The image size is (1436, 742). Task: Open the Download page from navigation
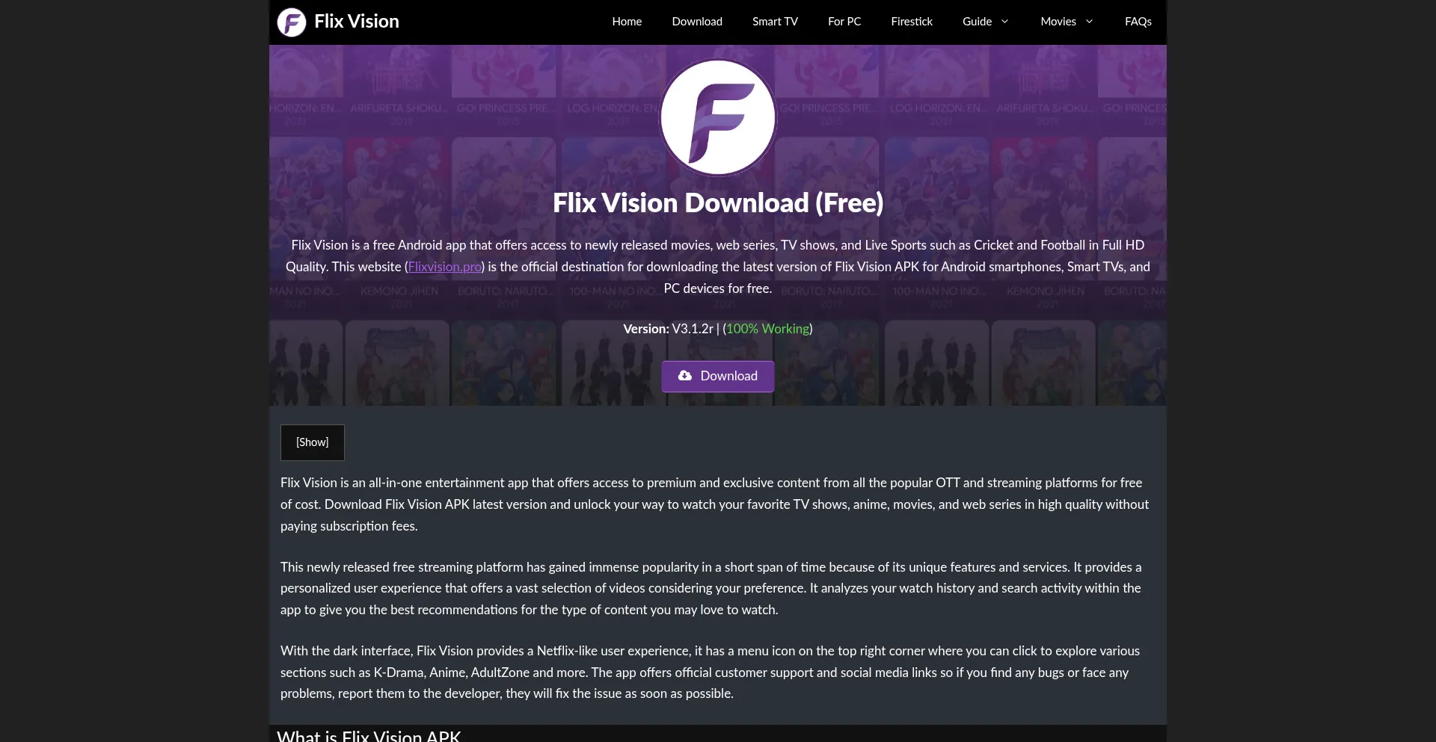coord(697,22)
